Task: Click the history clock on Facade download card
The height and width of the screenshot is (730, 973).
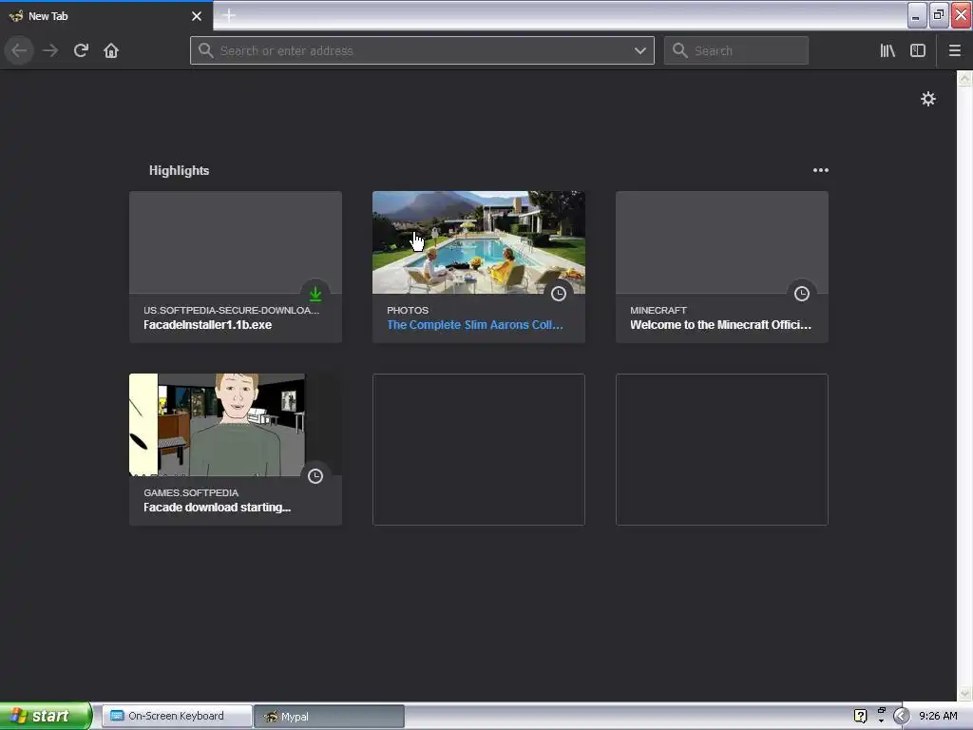Action: pos(315,476)
